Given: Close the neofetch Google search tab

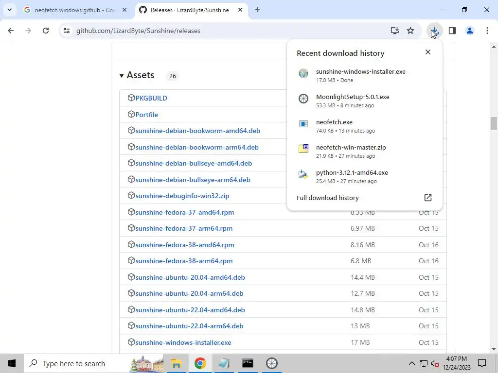Looking at the screenshot, I should [124, 10].
